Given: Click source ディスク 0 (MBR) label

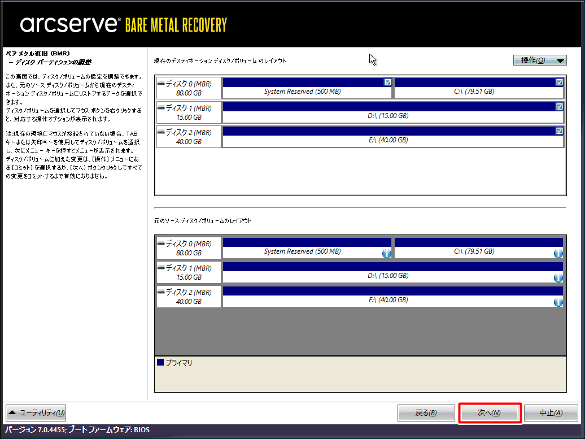Looking at the screenshot, I should 189,244.
